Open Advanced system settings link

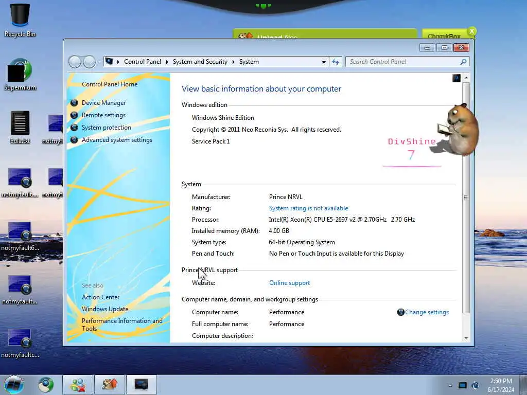(x=117, y=140)
